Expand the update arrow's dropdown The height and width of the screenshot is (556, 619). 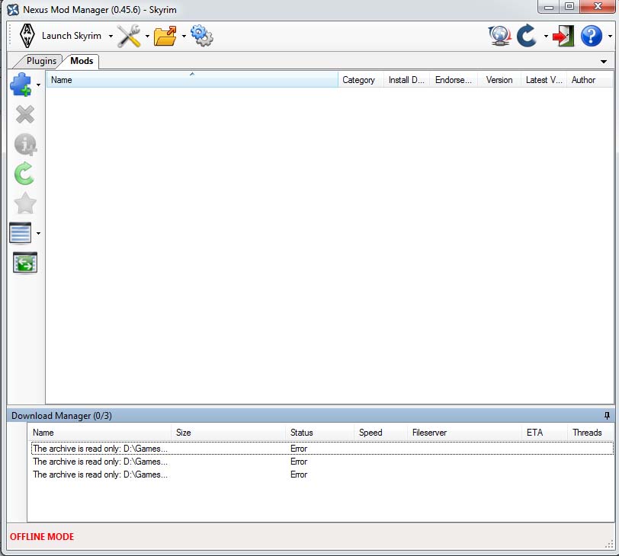546,37
